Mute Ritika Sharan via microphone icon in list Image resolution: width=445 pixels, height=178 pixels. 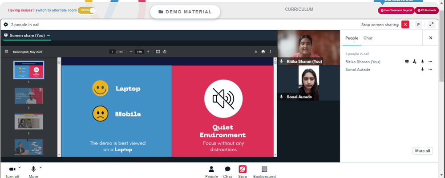coord(422,61)
